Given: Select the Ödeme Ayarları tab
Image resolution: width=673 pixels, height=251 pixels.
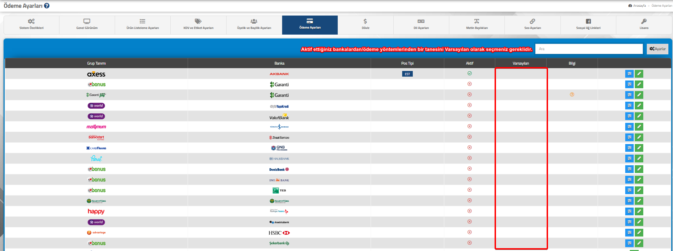Looking at the screenshot, I should 310,25.
